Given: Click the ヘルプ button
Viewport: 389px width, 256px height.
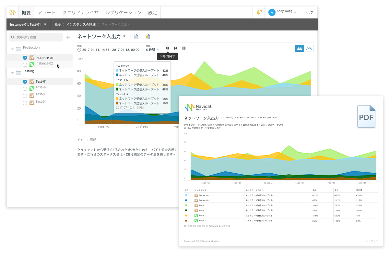Looking at the screenshot, I should [x=309, y=13].
